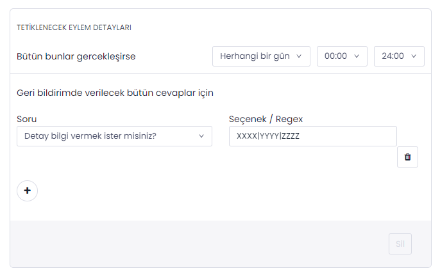
Task: Click the trash icon to delete the condition
Action: point(407,157)
